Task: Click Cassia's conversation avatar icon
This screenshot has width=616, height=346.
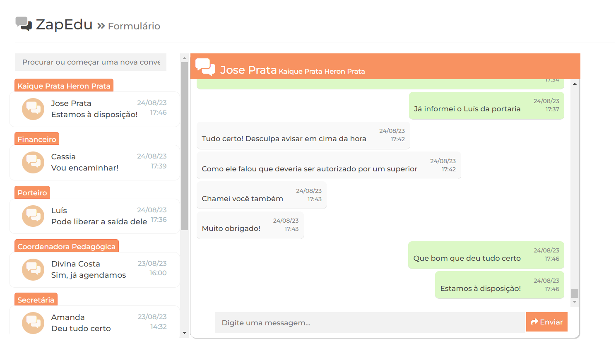Action: click(33, 162)
